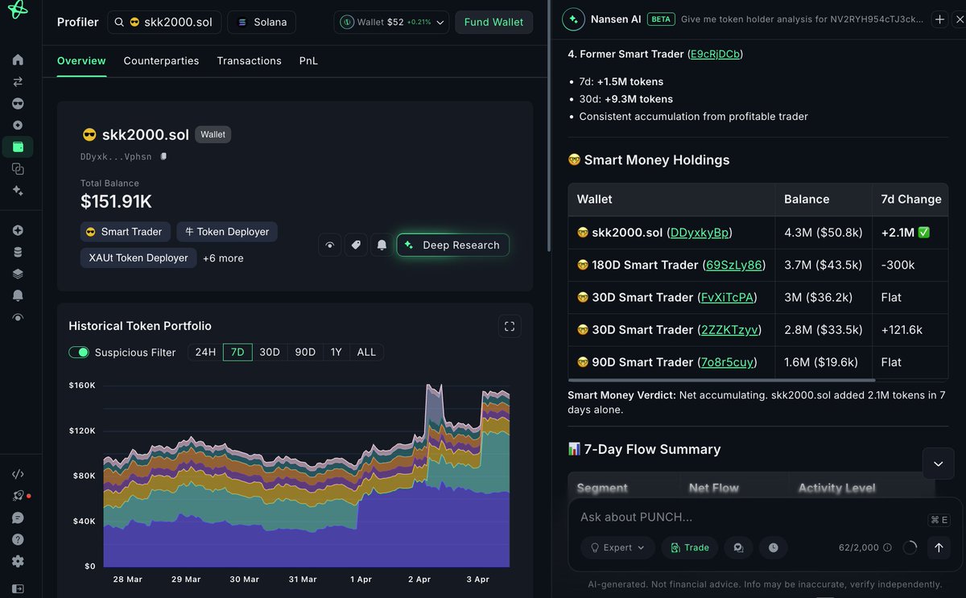
Task: Open settings gear in the sidebar
Action: (x=18, y=561)
